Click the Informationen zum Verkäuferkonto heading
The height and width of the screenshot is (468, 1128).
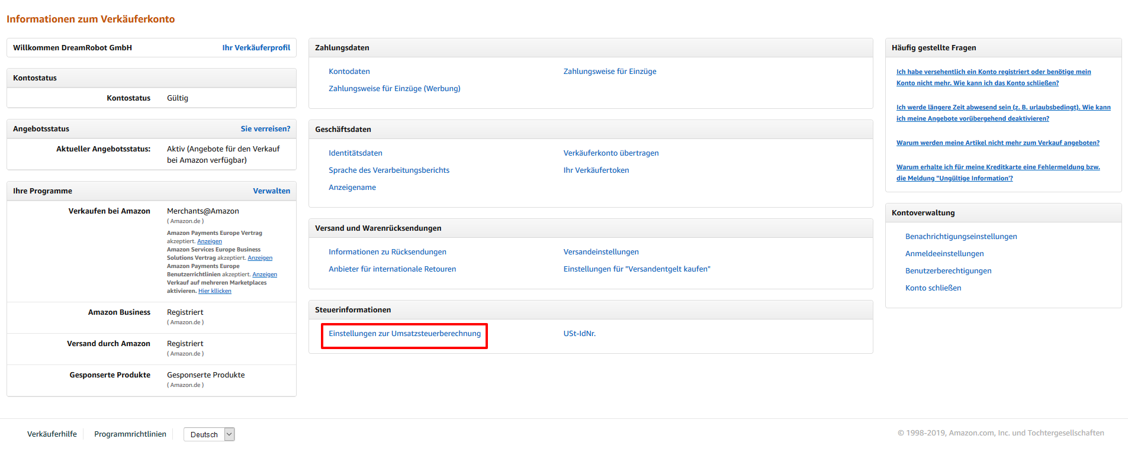[91, 19]
